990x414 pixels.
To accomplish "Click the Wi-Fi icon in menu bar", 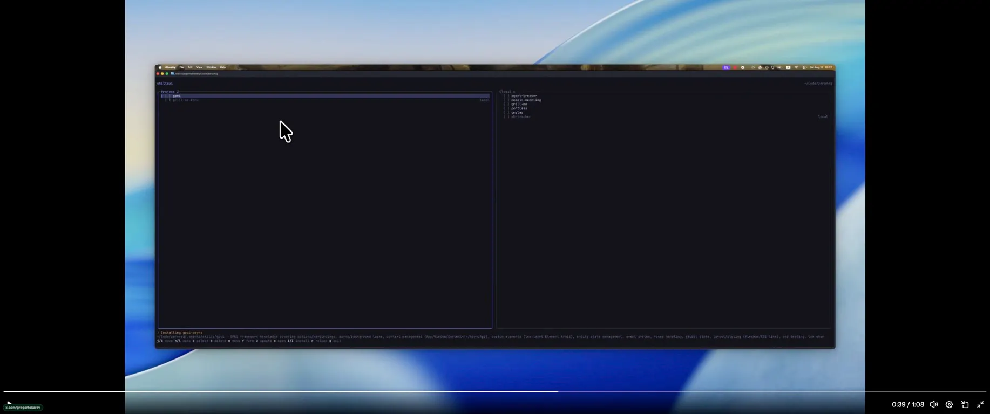I will click(x=796, y=67).
